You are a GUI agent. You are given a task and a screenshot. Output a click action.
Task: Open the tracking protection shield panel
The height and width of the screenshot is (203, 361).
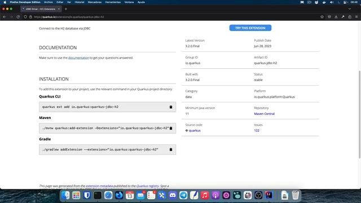coord(25,17)
